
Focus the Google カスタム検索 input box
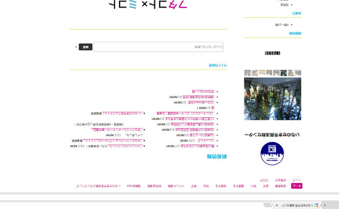pyautogui.click(x=159, y=47)
